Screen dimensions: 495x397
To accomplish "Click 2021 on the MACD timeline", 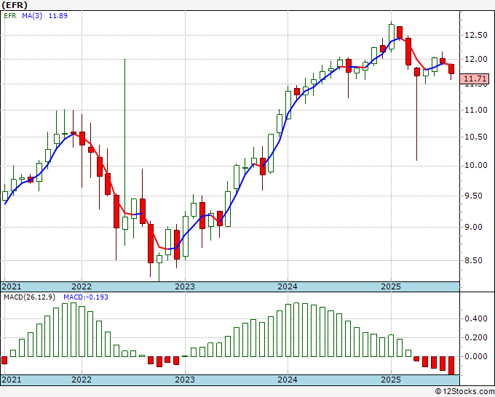I will coord(12,380).
